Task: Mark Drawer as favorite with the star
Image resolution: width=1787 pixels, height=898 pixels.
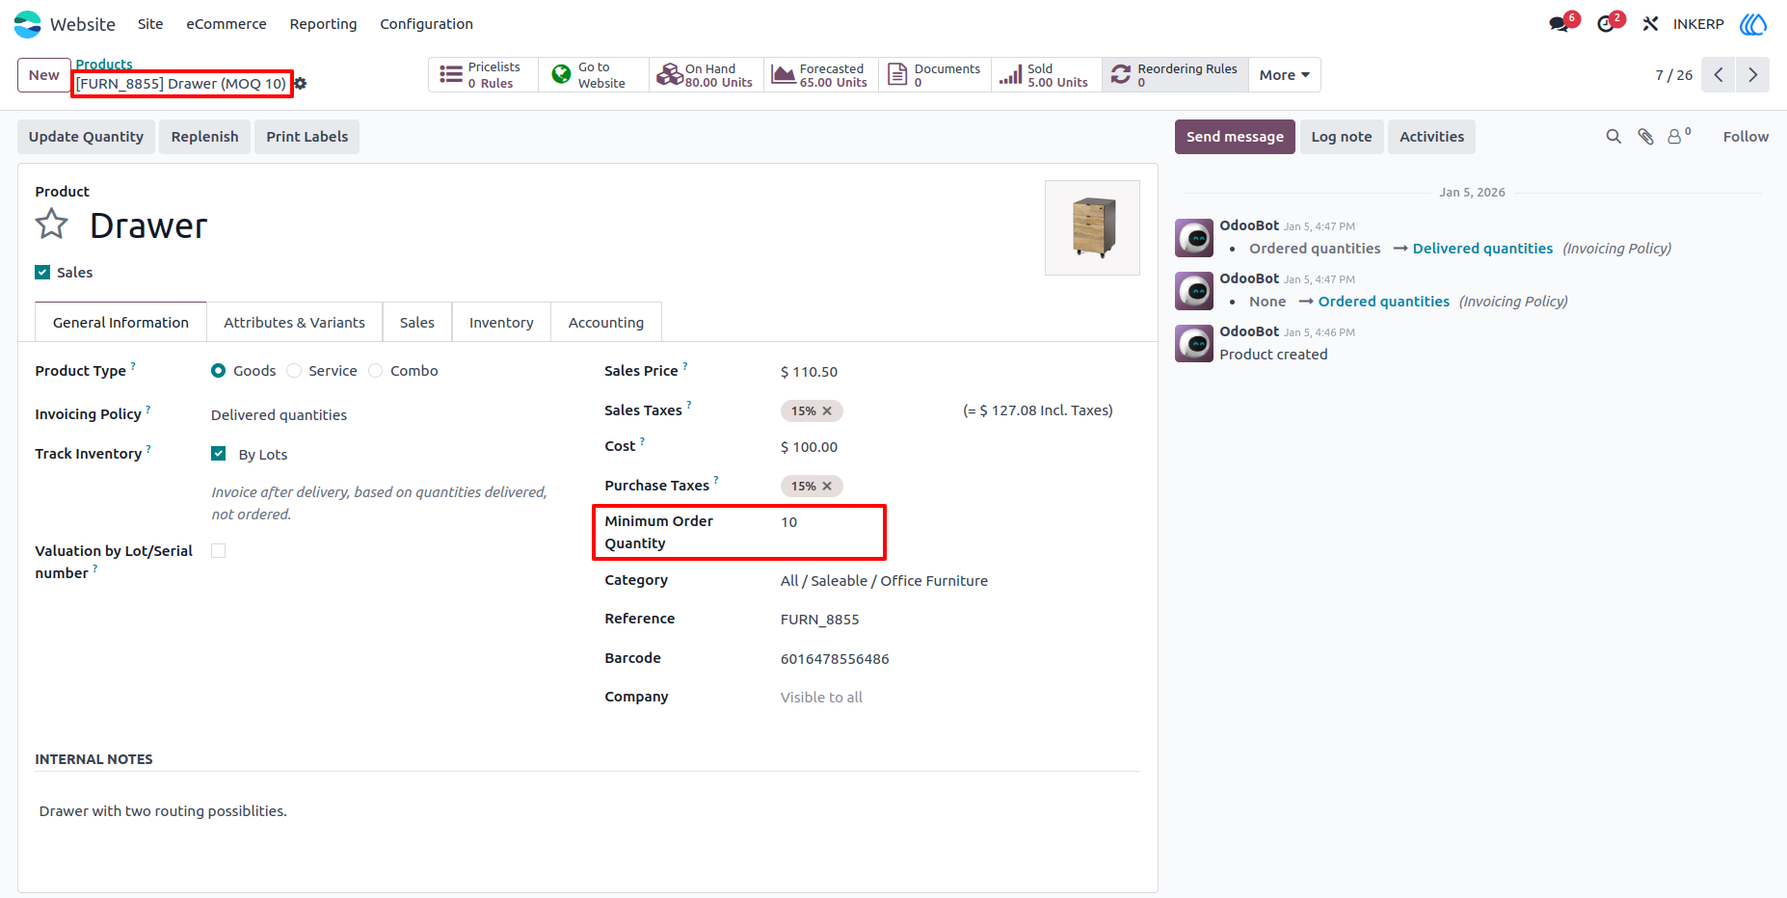Action: [52, 224]
